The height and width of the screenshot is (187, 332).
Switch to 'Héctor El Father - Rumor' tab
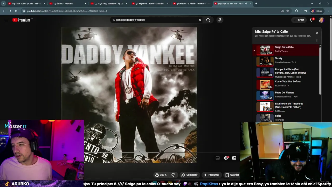pos(191,4)
